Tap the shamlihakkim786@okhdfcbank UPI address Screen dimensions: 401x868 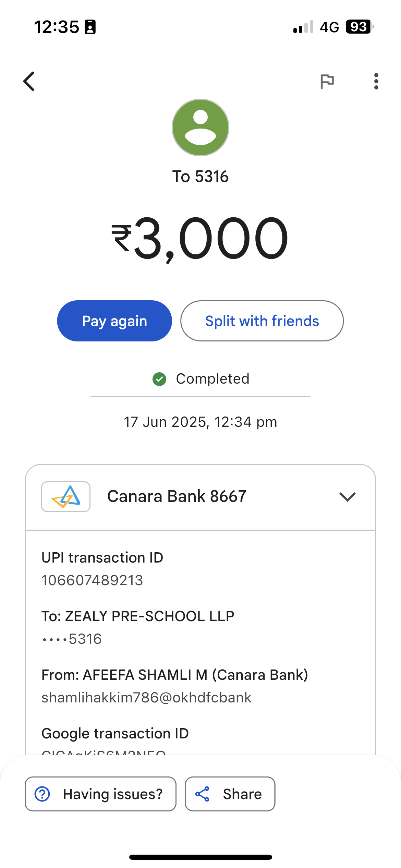(146, 698)
